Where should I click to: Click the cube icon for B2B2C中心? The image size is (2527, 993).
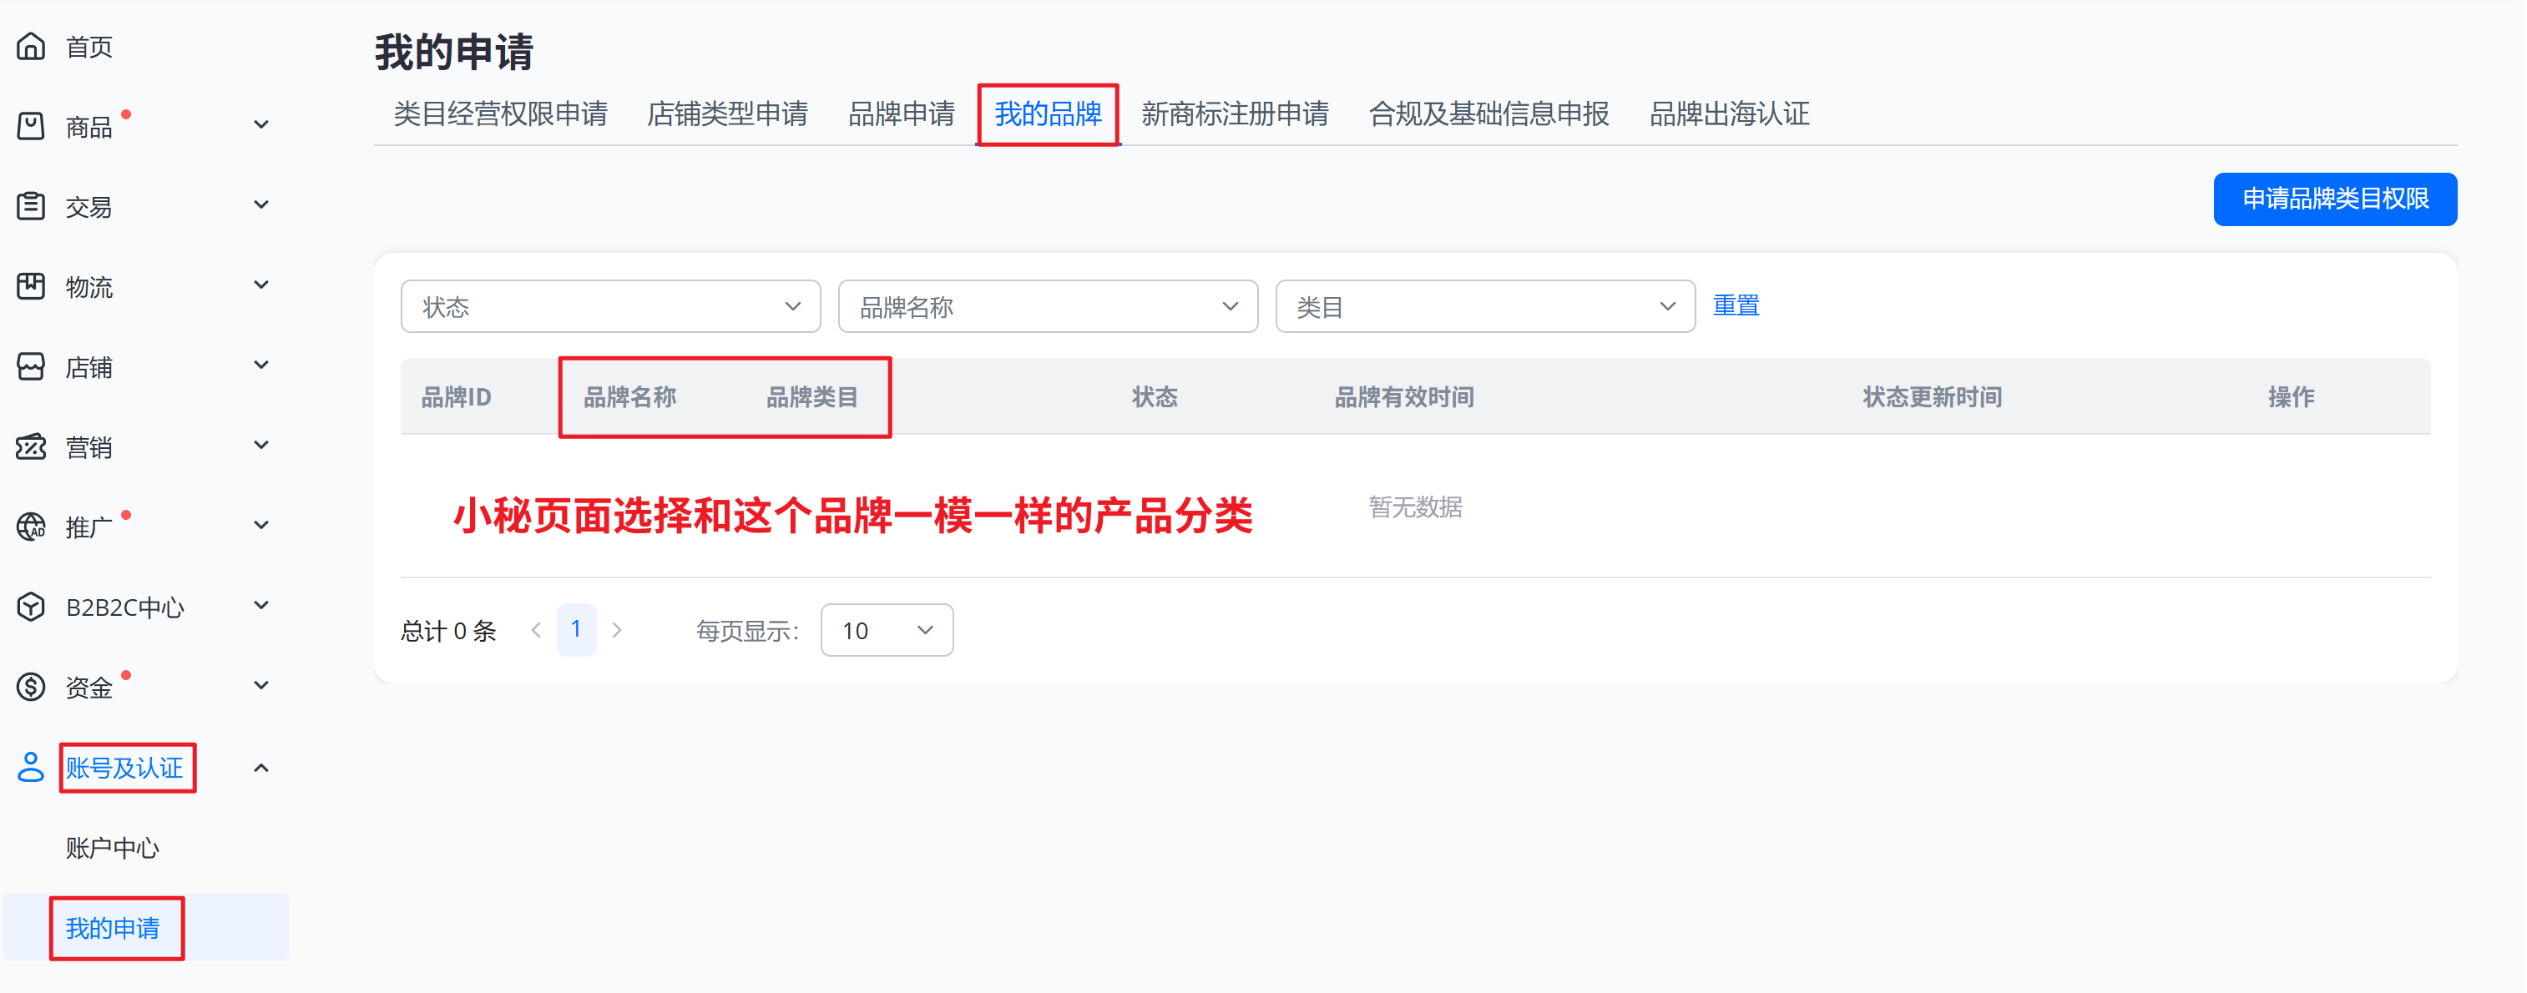pyautogui.click(x=32, y=607)
